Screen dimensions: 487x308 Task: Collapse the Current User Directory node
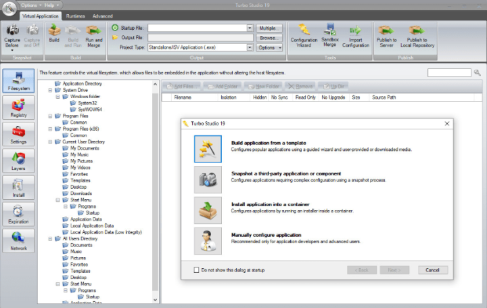point(50,141)
